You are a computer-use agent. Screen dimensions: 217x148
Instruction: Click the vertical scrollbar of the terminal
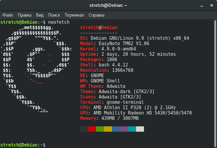pos(215,83)
